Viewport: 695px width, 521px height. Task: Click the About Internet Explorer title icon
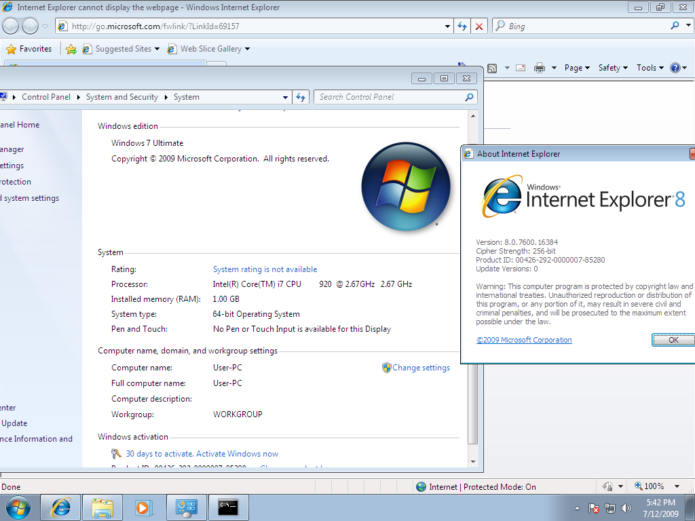coord(468,154)
